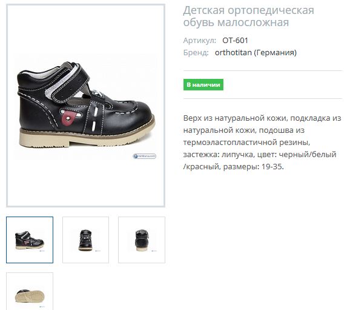
Task: Click the velcro strap in the main image
Action: [x=70, y=84]
